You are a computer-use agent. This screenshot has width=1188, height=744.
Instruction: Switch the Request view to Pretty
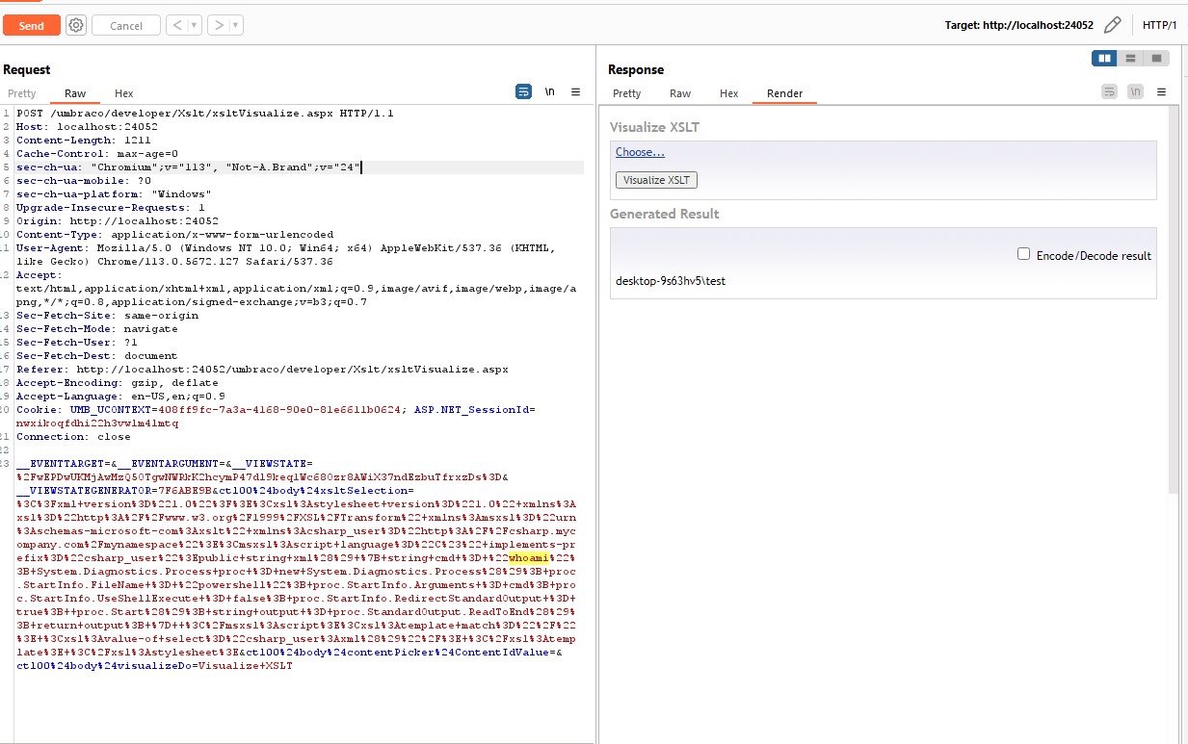point(22,93)
